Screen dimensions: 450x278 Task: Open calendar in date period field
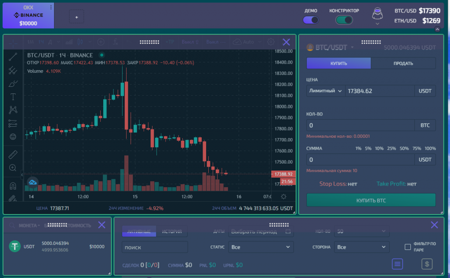coord(288,232)
